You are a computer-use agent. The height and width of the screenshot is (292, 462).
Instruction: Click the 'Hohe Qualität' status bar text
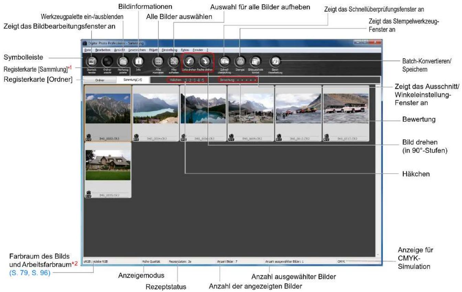[x=151, y=261]
